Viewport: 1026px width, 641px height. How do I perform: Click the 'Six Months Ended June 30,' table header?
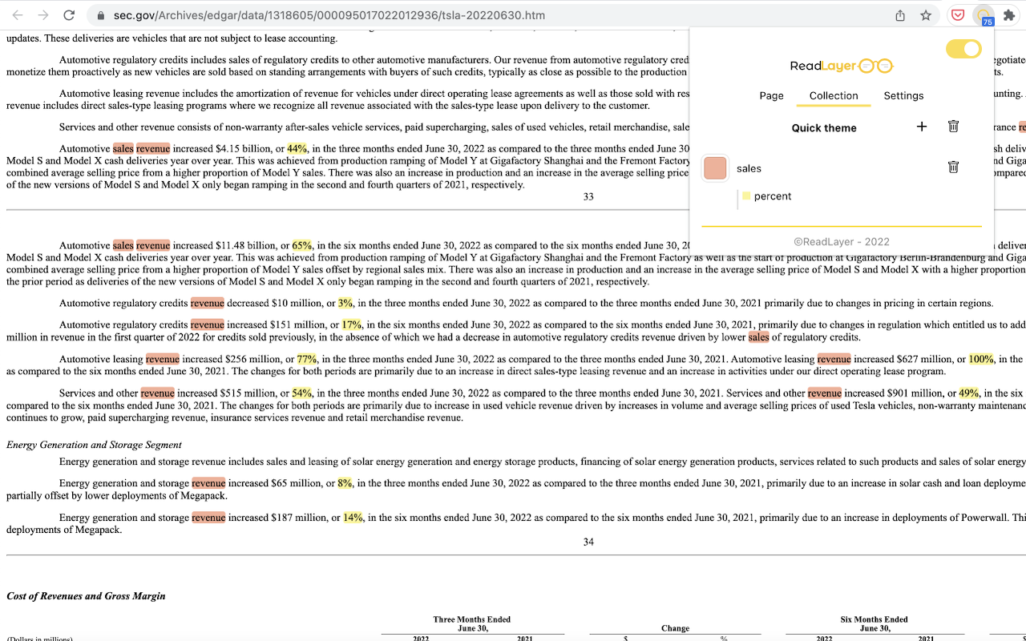(x=874, y=624)
